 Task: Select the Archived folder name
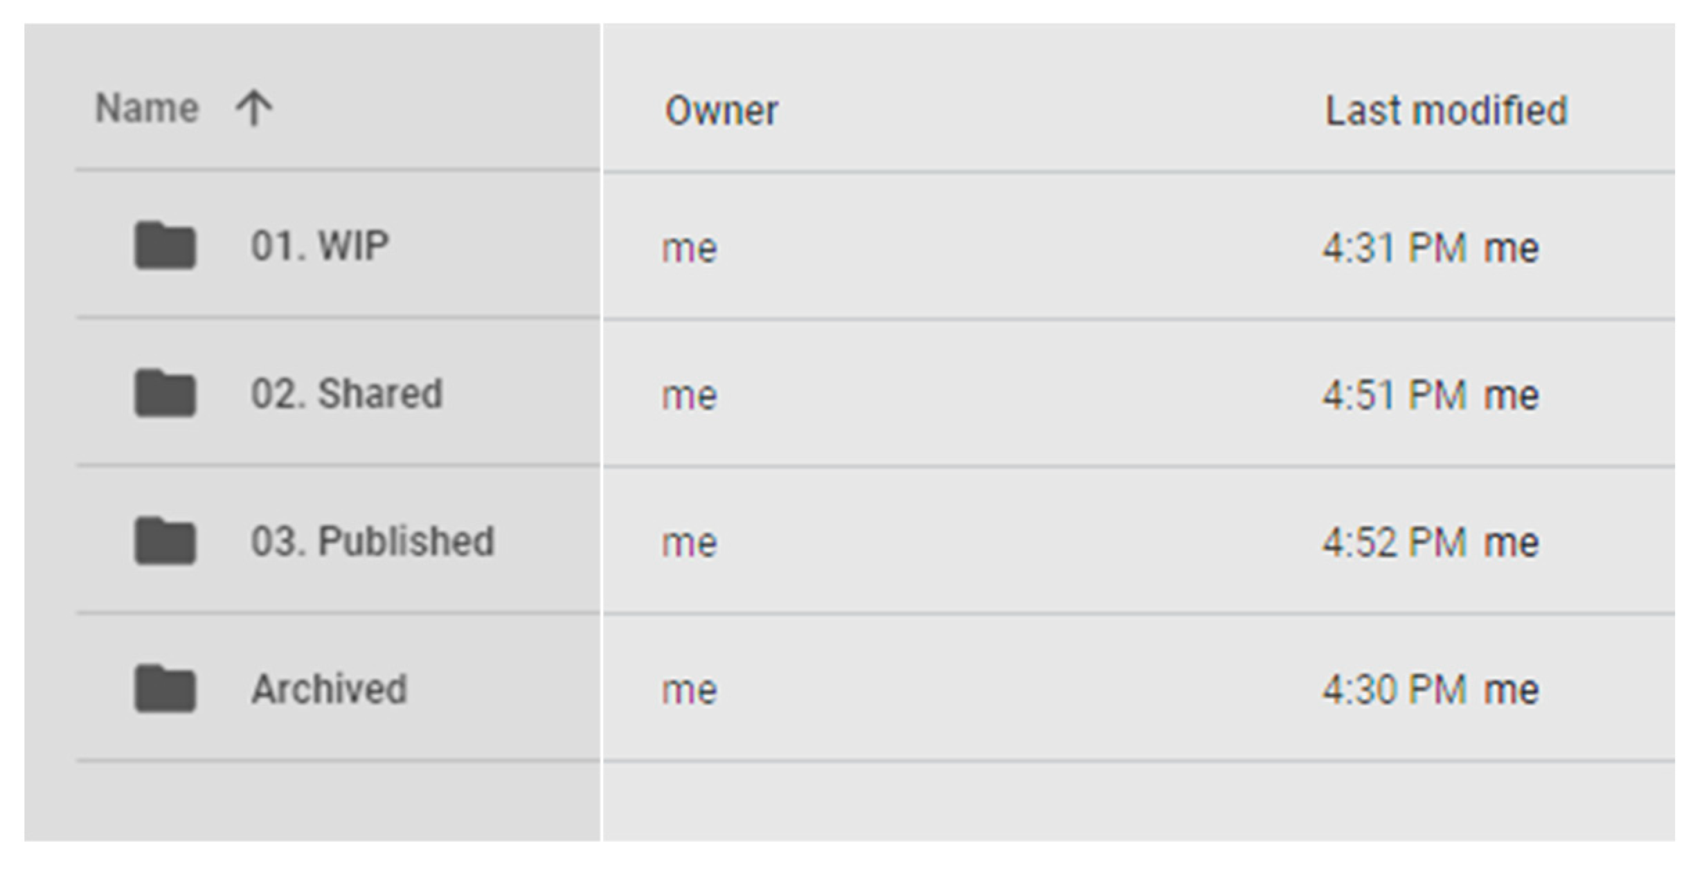(x=329, y=689)
